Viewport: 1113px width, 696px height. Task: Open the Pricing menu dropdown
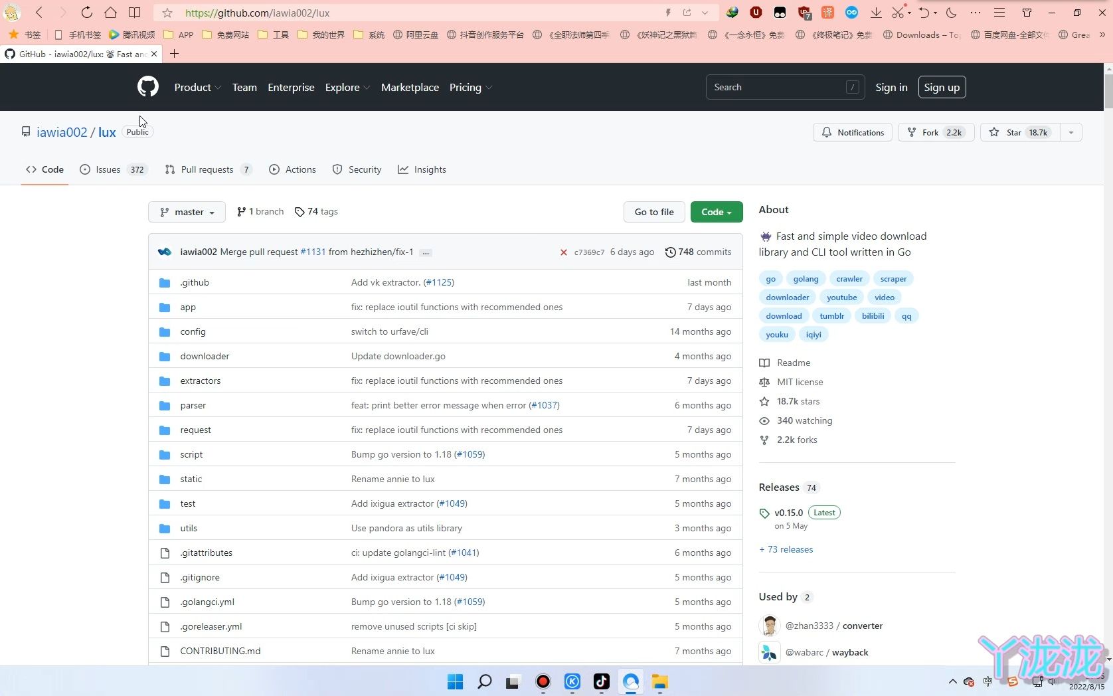pyautogui.click(x=470, y=87)
